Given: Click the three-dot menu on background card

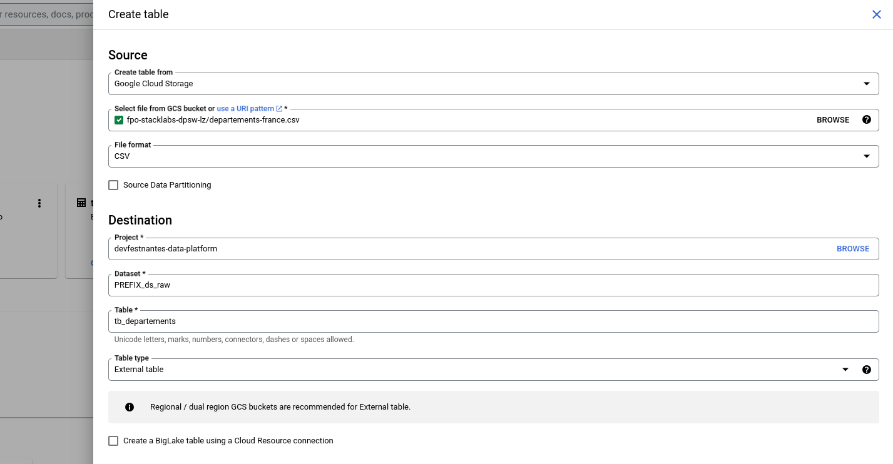Looking at the screenshot, I should [x=39, y=203].
